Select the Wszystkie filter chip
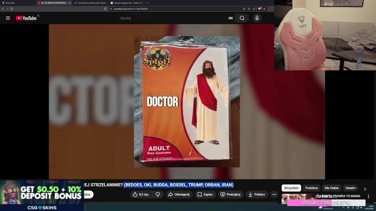 [291, 188]
